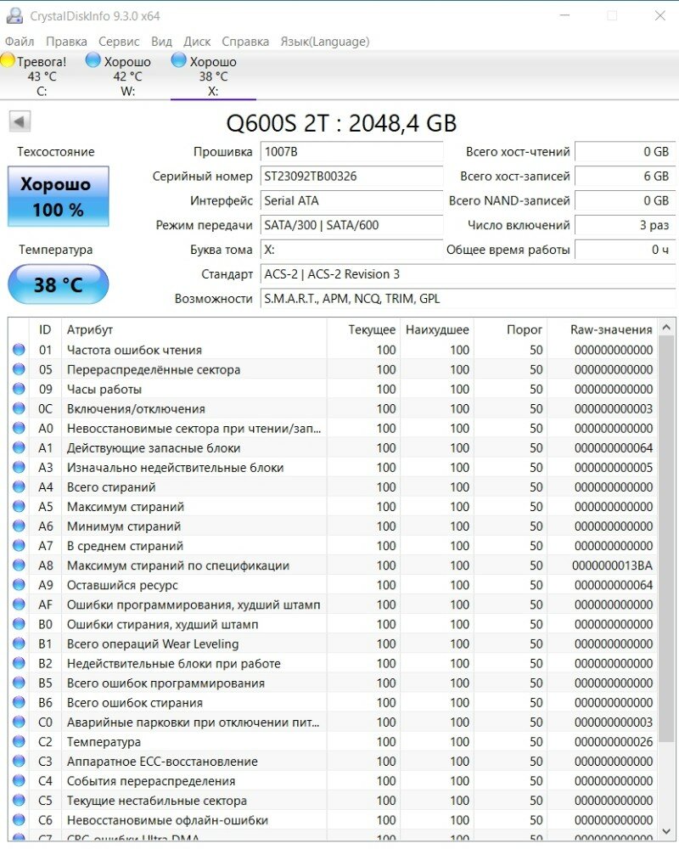Click the status orb for attribute A3

19,467
